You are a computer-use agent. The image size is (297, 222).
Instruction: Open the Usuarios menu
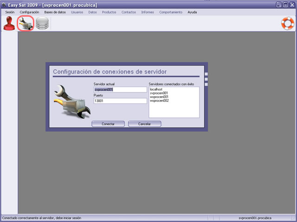pyautogui.click(x=77, y=12)
